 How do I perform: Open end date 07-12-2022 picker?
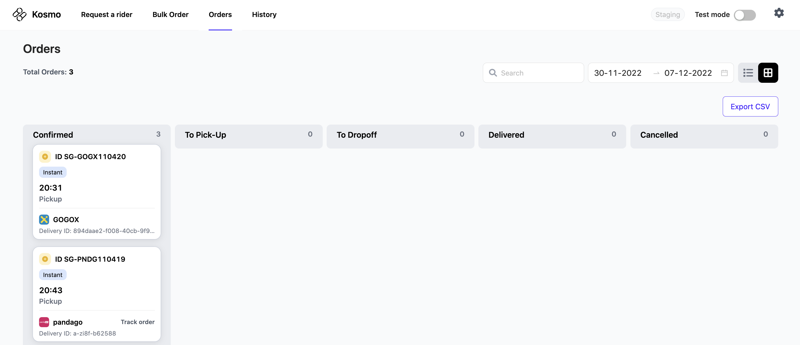688,73
